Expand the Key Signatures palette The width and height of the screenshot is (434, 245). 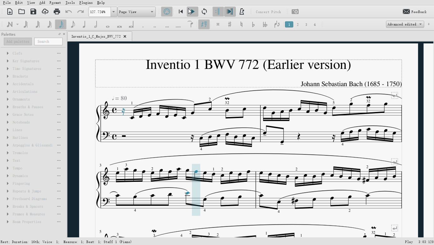[8, 61]
